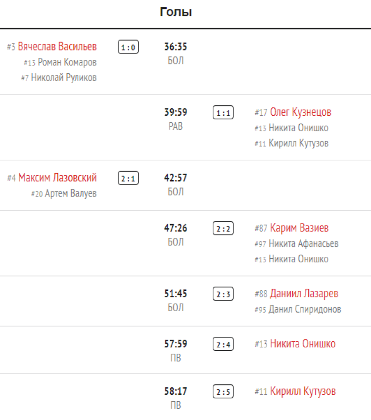Open Артем Валуев's player link
The height and width of the screenshot is (420, 371).
70,193
